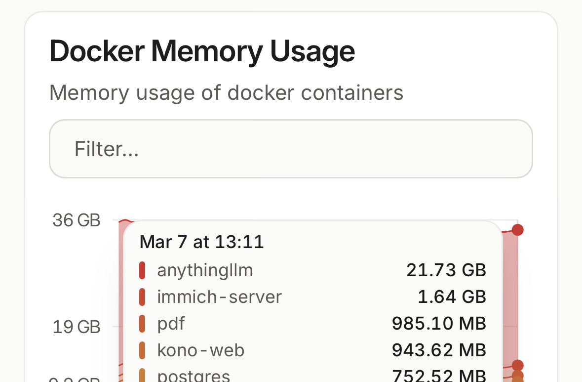Click the 943.62 MB memory value
This screenshot has width=582, height=382.
point(439,350)
